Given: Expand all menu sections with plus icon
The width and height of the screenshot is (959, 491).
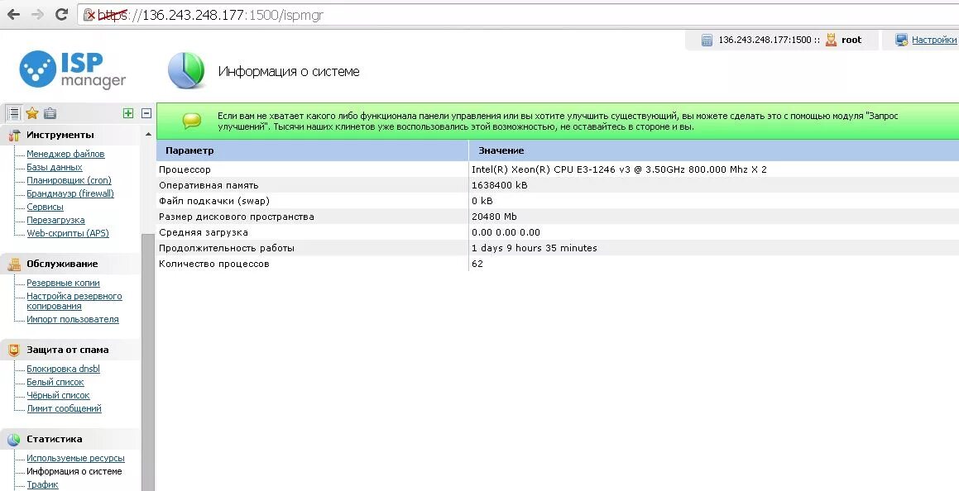Looking at the screenshot, I should 127,113.
